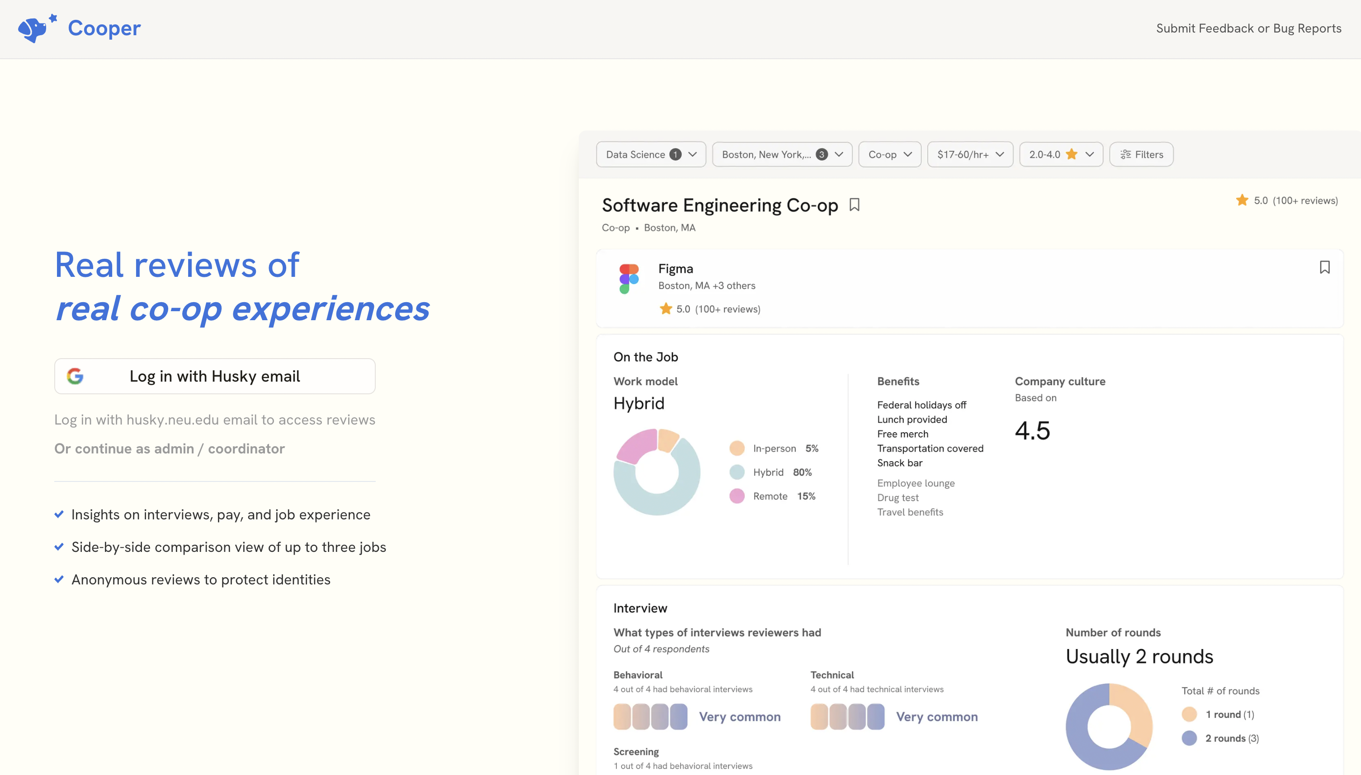The height and width of the screenshot is (775, 1361).
Task: Click 'Federal holidays off' benefit
Action: point(922,405)
